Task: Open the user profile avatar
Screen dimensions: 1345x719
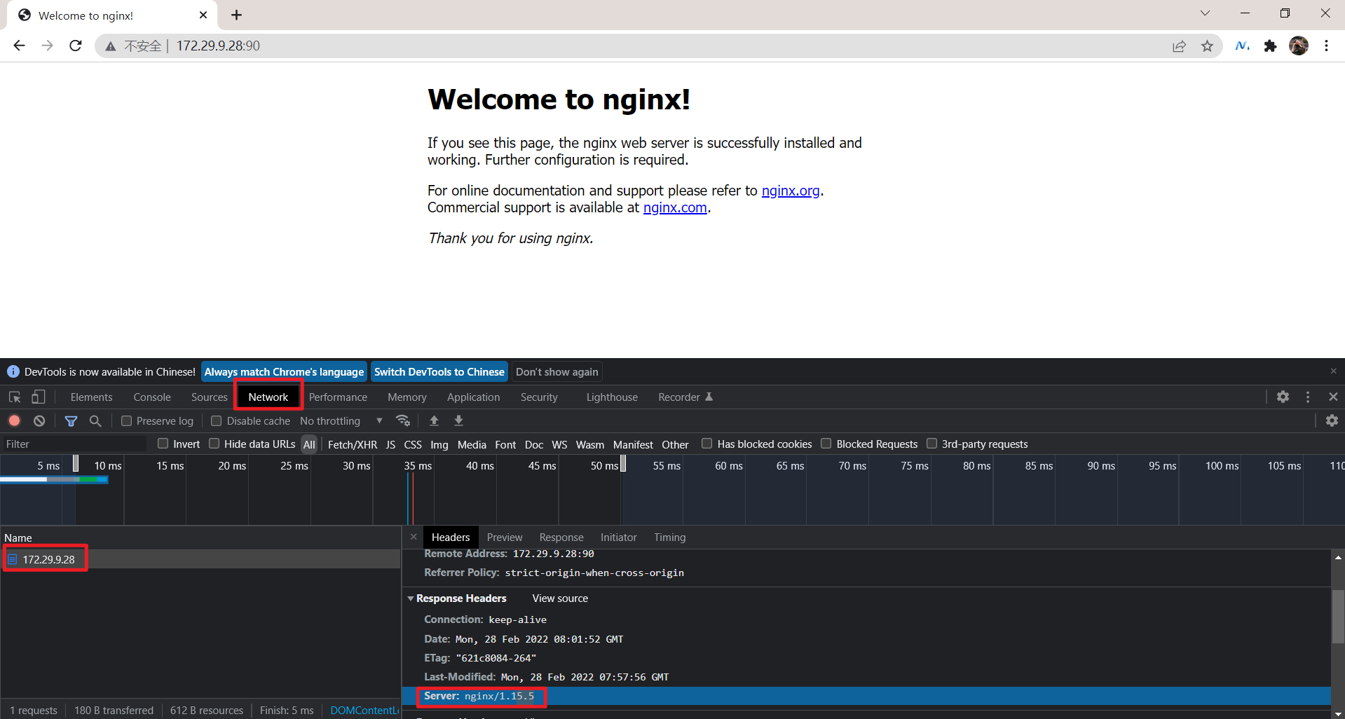Action: coord(1298,46)
